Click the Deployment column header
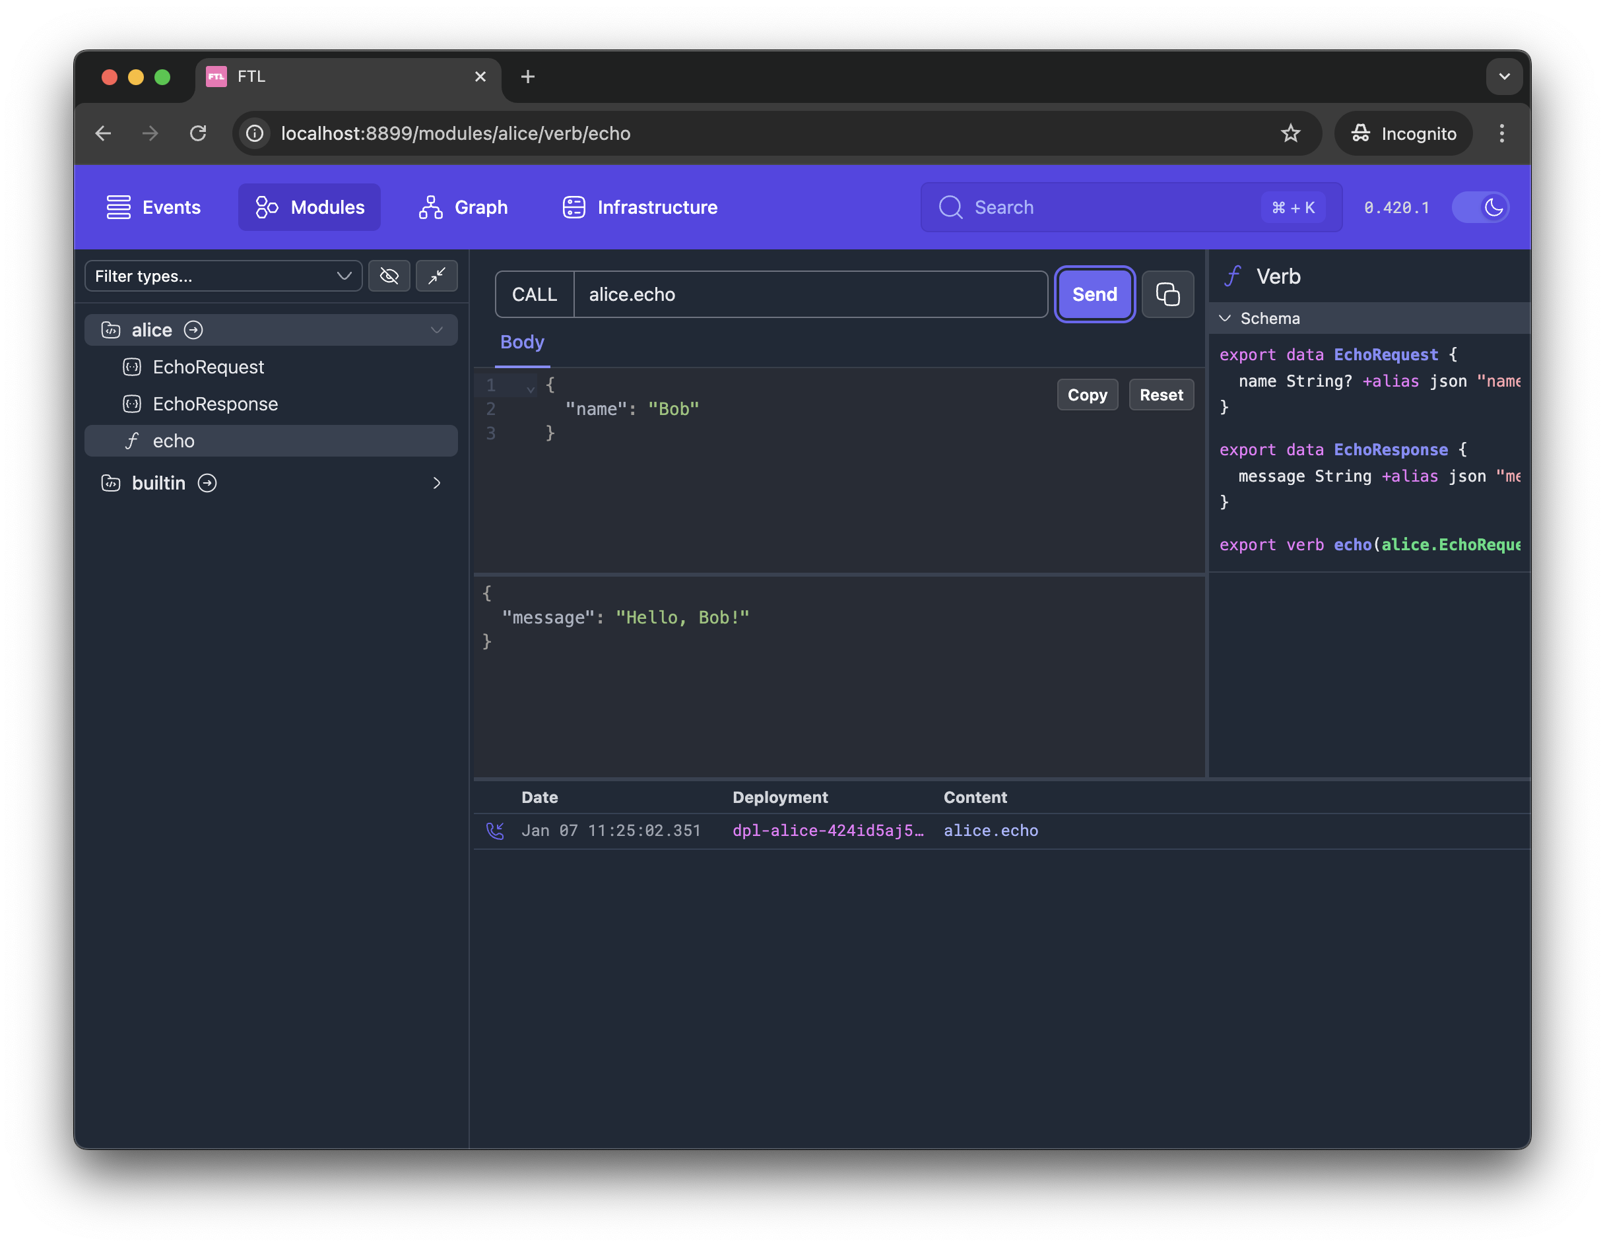 coord(779,797)
